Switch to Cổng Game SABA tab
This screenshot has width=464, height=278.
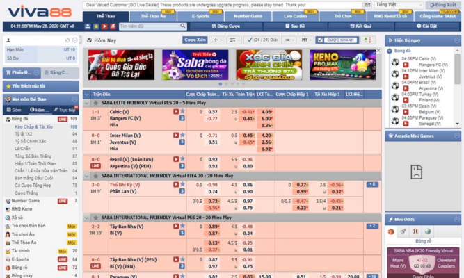pos(438,16)
